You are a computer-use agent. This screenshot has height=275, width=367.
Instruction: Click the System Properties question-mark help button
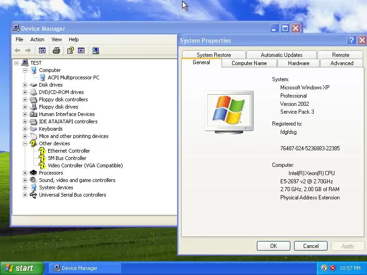(351, 40)
